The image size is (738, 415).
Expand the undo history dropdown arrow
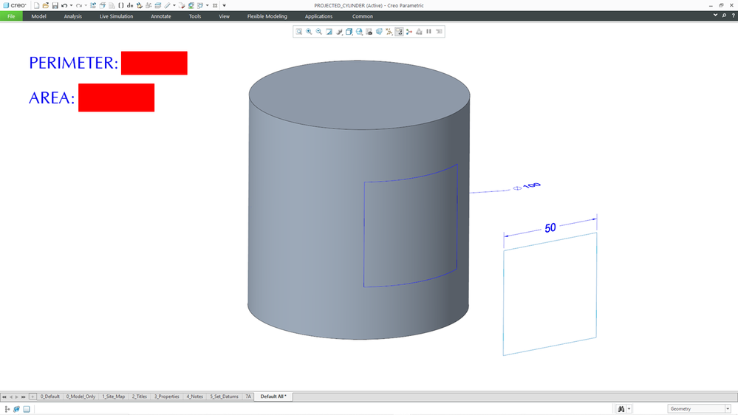71,6
